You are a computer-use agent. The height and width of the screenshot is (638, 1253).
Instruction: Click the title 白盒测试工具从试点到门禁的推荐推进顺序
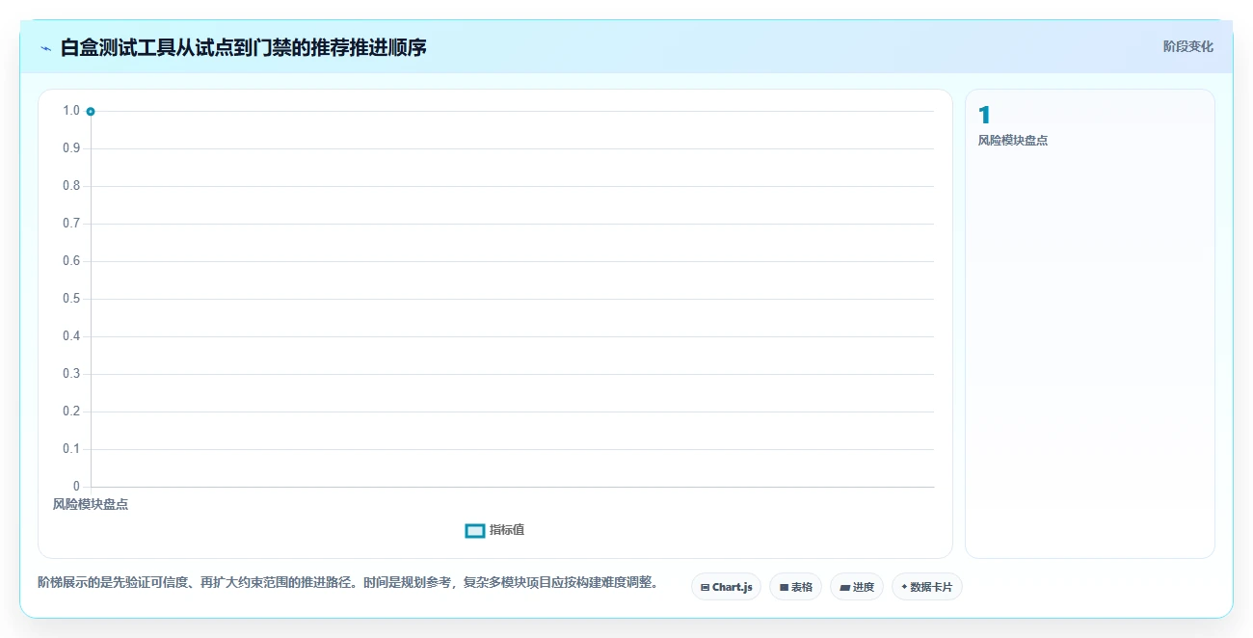(243, 47)
